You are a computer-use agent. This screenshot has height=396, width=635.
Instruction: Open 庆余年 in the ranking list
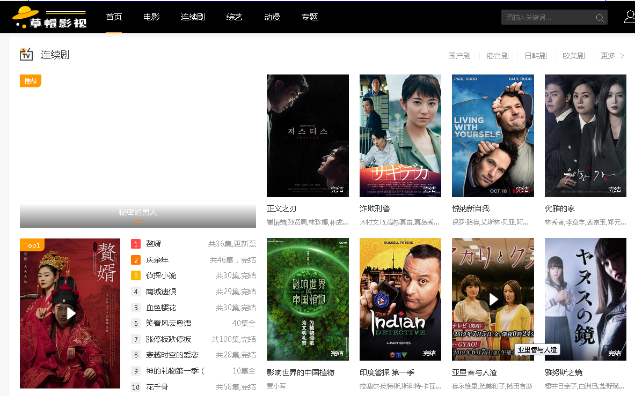click(x=157, y=260)
